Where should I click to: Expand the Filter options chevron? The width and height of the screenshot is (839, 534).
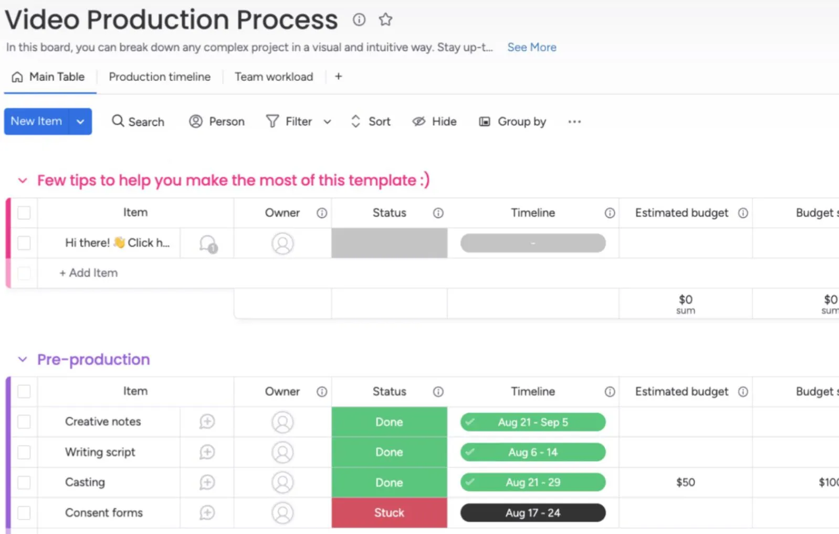tap(327, 122)
